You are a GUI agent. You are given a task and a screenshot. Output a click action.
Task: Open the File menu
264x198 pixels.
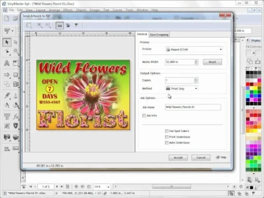pos(11,10)
